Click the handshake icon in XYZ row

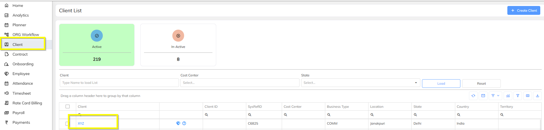pos(178,123)
